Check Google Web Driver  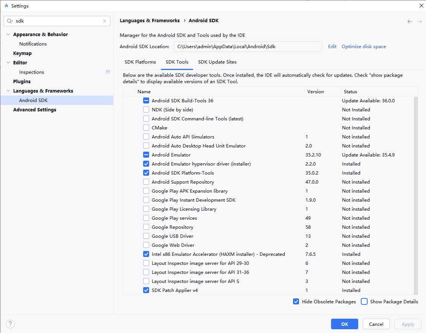pos(146,245)
